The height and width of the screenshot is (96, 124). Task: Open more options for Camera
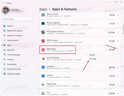(118, 76)
